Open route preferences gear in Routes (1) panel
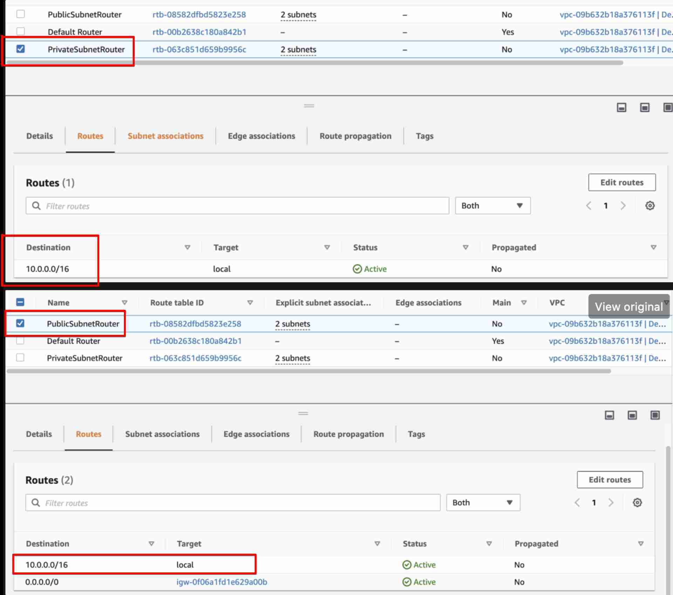This screenshot has height=595, width=673. (650, 206)
